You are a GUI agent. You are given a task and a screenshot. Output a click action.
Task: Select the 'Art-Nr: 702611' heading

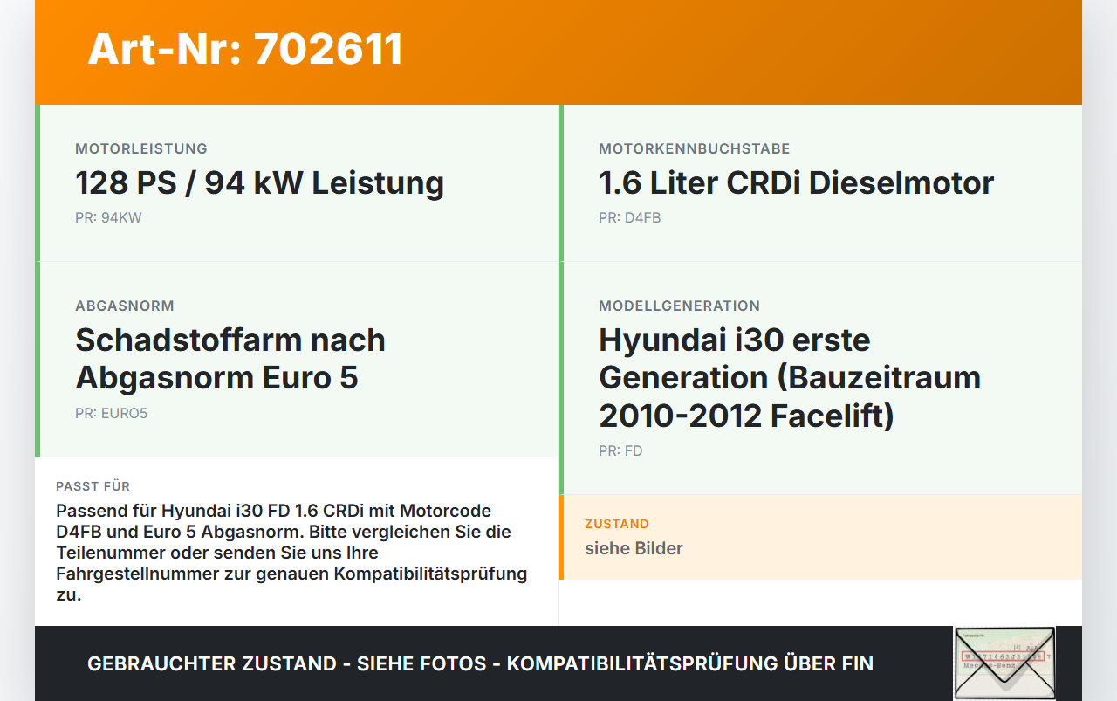pos(245,49)
